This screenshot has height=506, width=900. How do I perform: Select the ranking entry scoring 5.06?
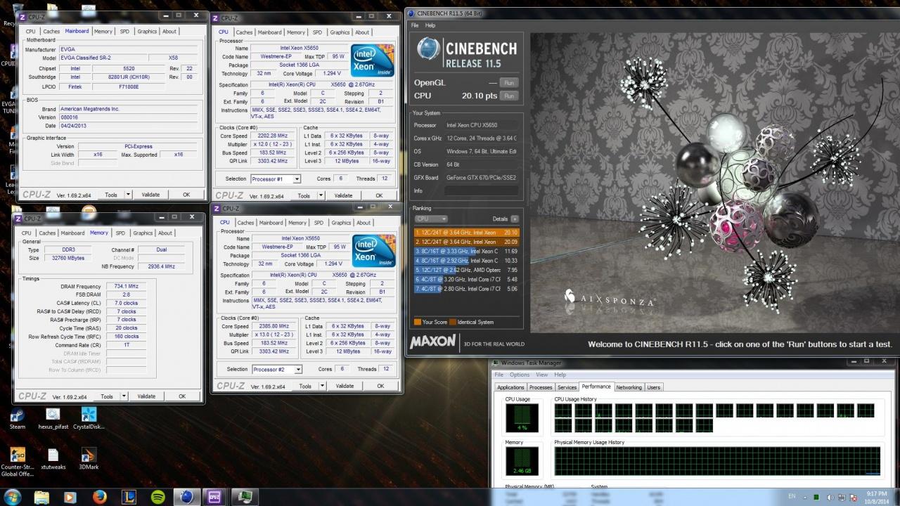[467, 288]
